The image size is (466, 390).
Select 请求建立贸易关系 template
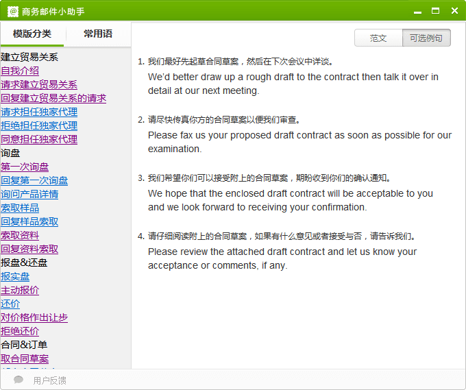[39, 84]
